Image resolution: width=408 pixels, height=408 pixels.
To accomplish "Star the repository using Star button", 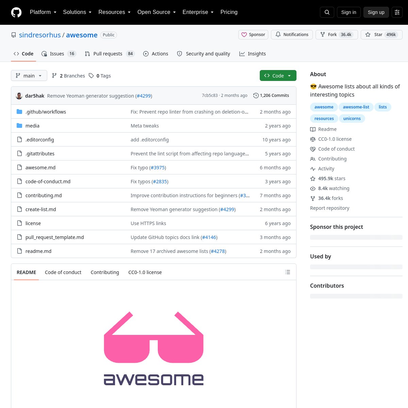I will [x=381, y=35].
